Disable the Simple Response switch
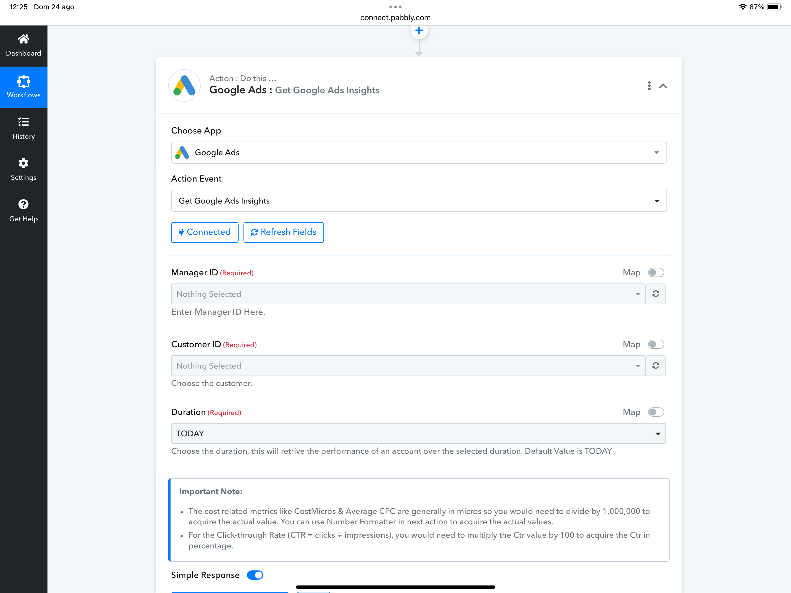 (x=255, y=575)
